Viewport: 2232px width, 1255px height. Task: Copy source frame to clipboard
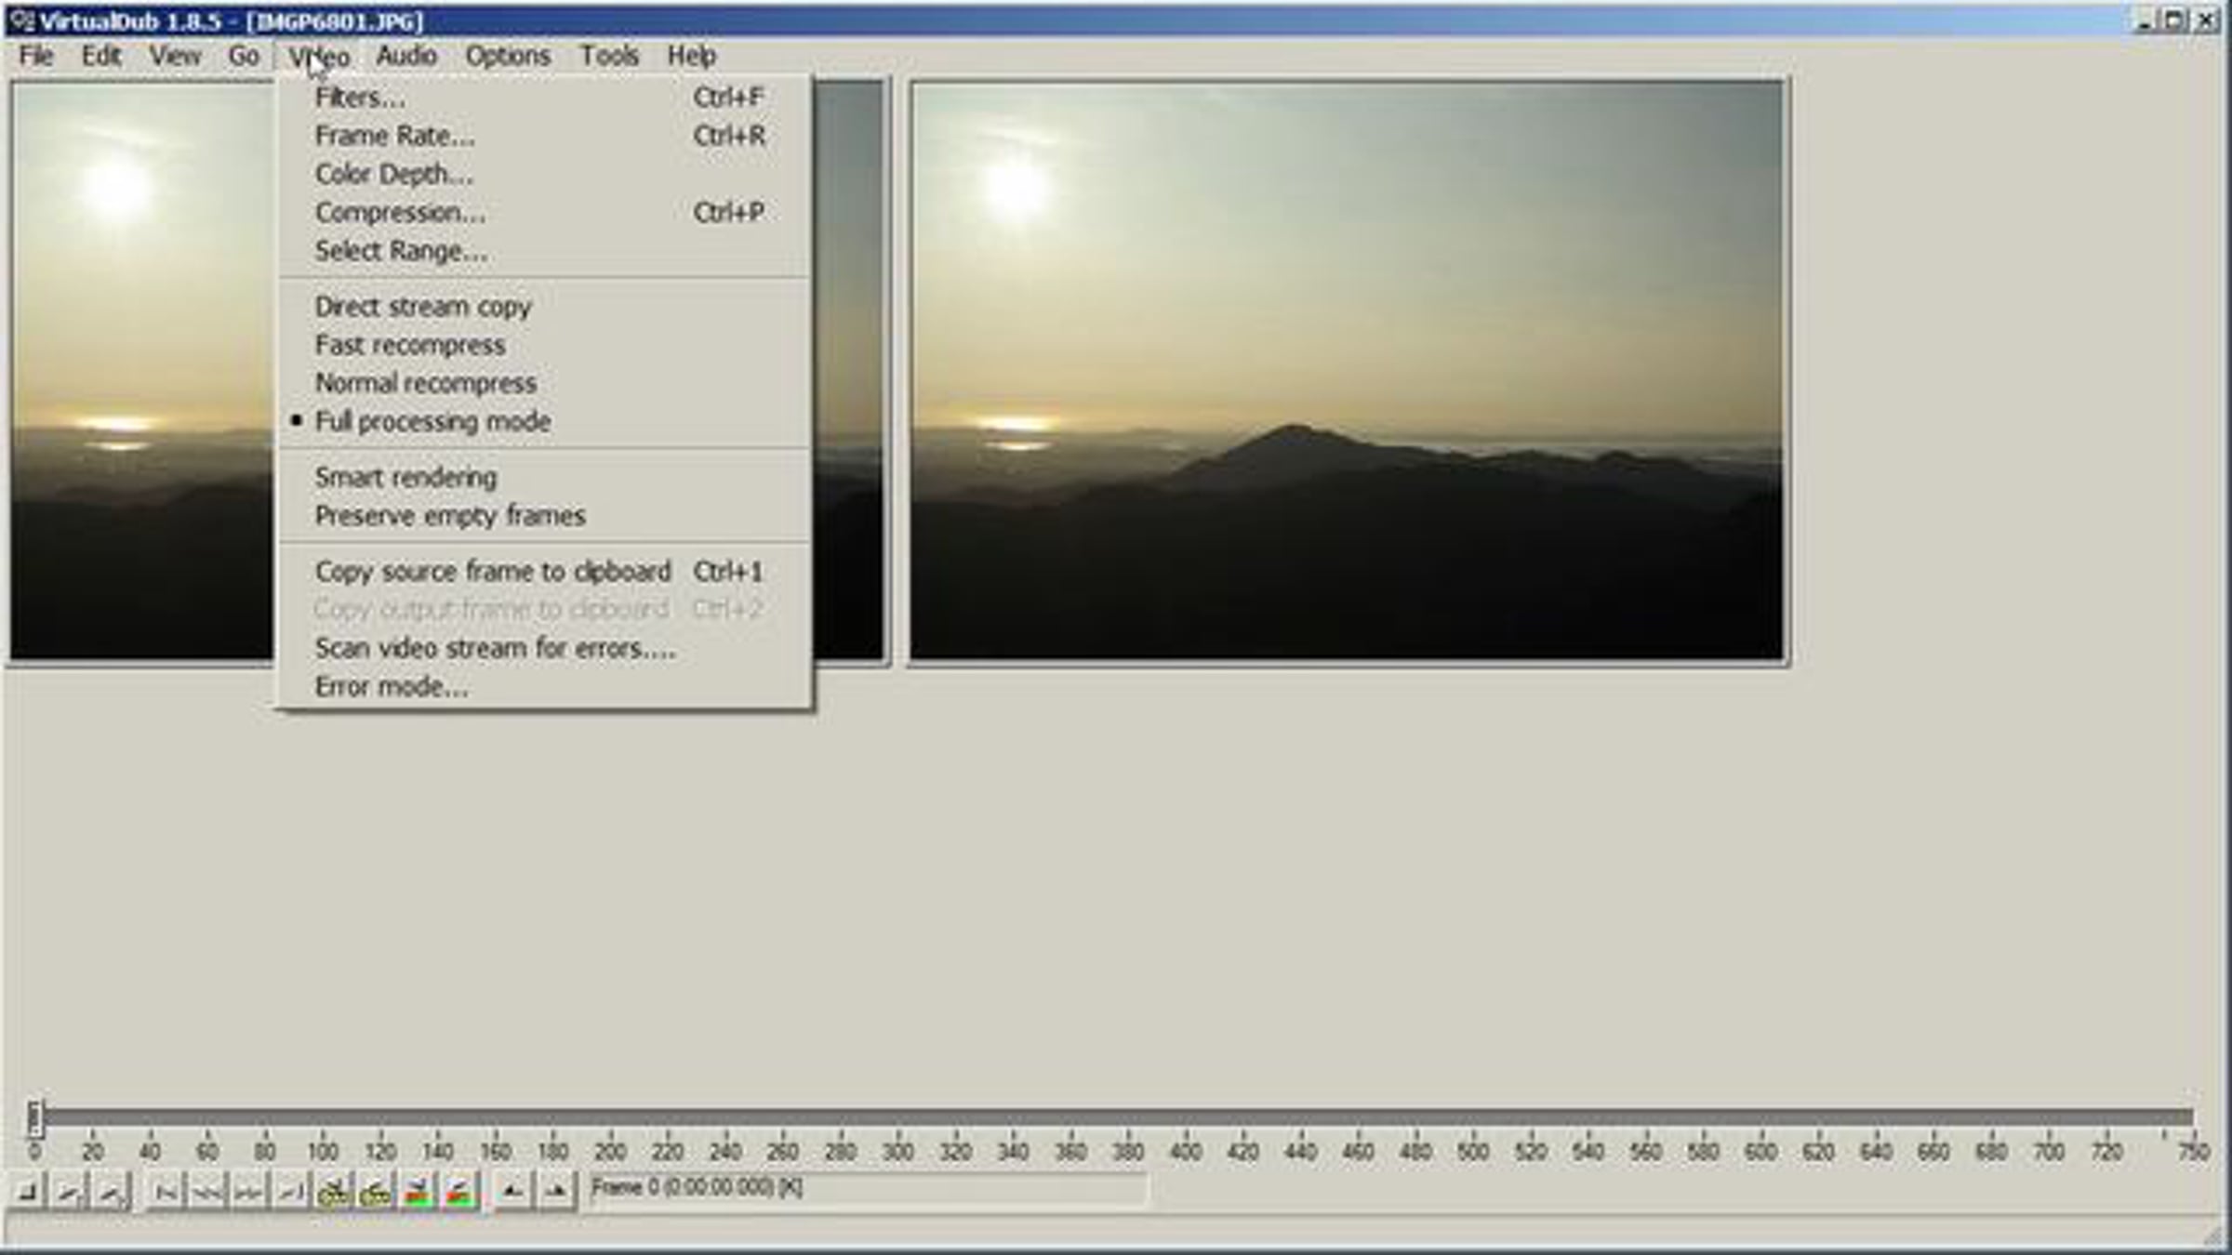pos(544,572)
